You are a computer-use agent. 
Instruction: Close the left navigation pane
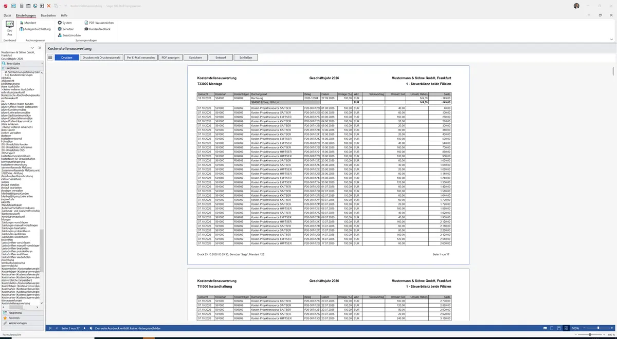point(40,48)
